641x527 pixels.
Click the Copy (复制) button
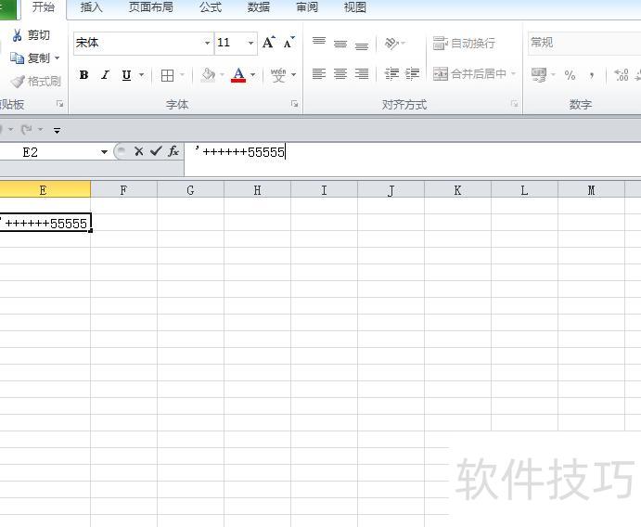coord(30,58)
